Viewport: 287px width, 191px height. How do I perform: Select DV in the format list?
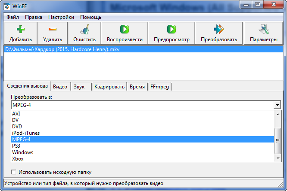pyautogui.click(x=143, y=120)
